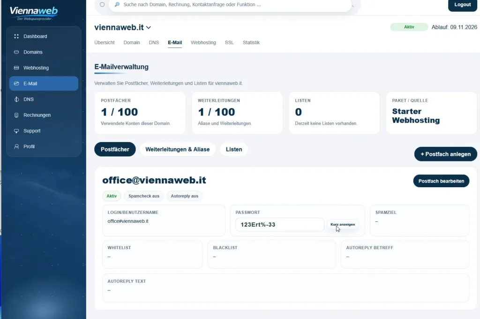Click the Postfächer 1 / 100 card
480x319 pixels.
[x=140, y=113]
